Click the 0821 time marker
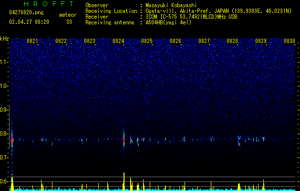This screenshot has width=300, height=191. tap(32, 41)
